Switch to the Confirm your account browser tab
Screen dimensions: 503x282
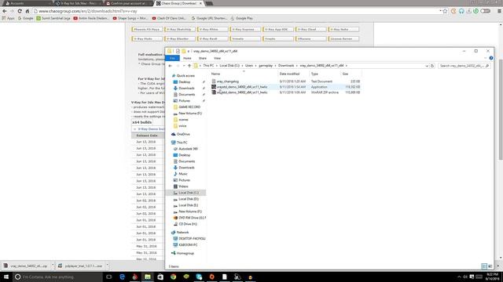click(128, 3)
